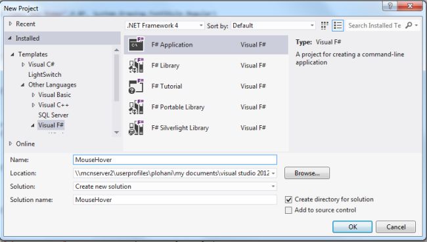Confirm with the OK button
This screenshot has width=427, height=242.
tap(352, 227)
